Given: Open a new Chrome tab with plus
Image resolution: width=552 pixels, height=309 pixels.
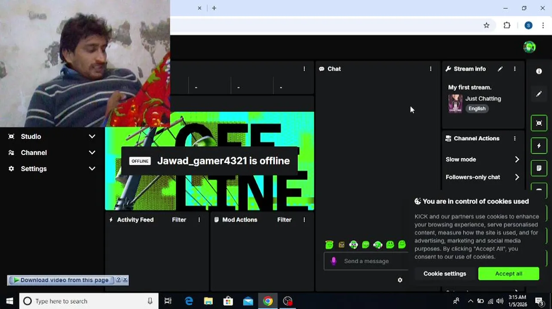Looking at the screenshot, I should coord(214,8).
